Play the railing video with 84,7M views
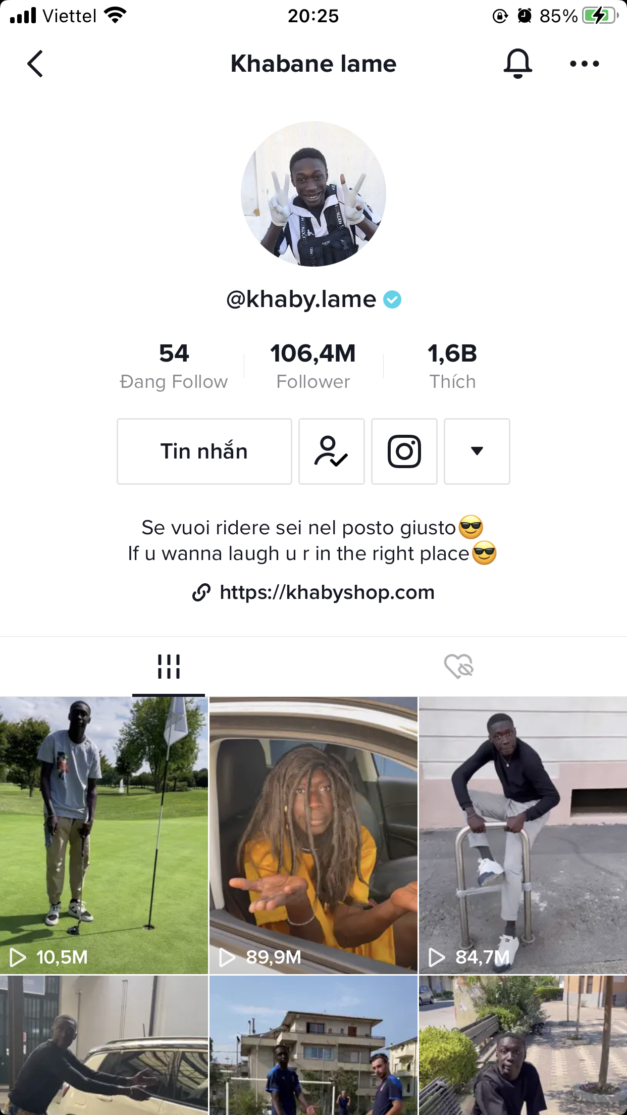 coord(523,835)
